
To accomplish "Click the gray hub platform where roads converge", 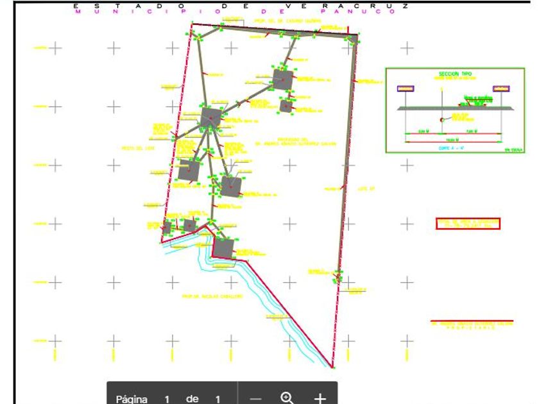I will (x=210, y=118).
